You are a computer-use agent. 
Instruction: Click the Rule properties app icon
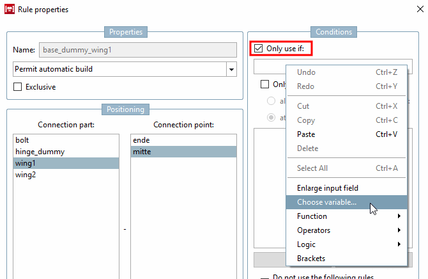coord(10,10)
